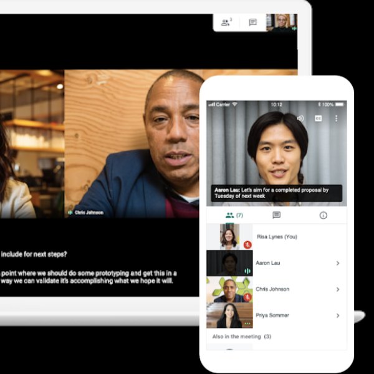Click Chris Johnson's red muted mic badge

[x=247, y=297]
